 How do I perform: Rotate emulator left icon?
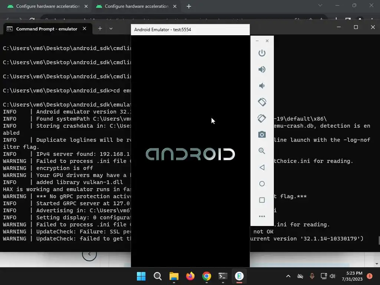(262, 102)
